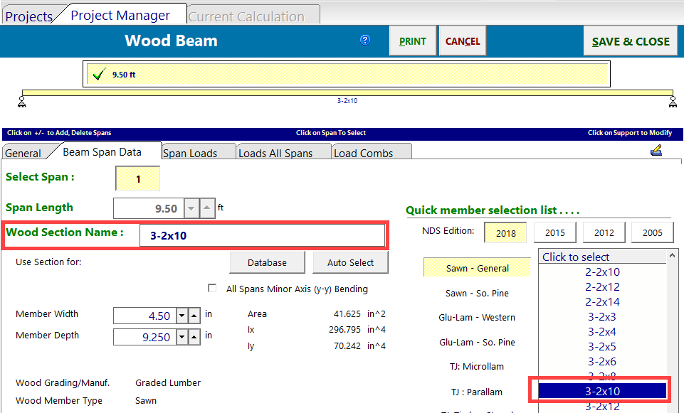Open the section Database button
Image resolution: width=684 pixels, height=413 pixels.
[267, 263]
